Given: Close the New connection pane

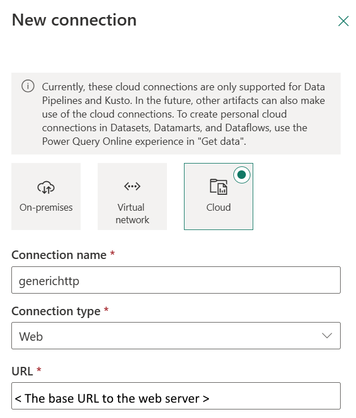Looking at the screenshot, I should pyautogui.click(x=343, y=21).
